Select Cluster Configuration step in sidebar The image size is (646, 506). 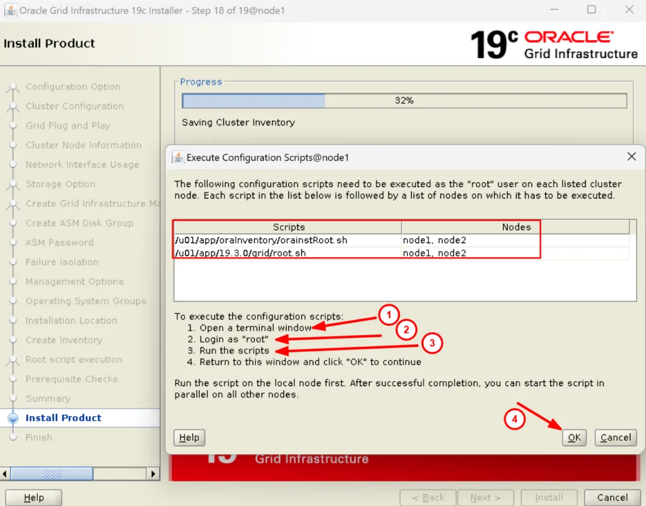click(x=74, y=106)
